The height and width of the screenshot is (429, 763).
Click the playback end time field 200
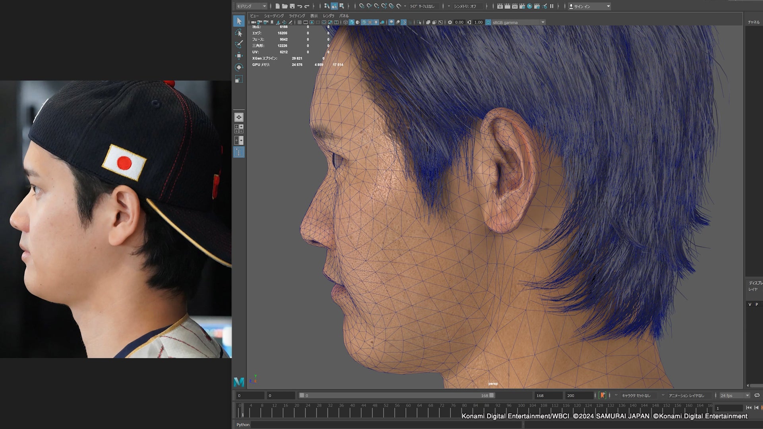click(x=579, y=396)
